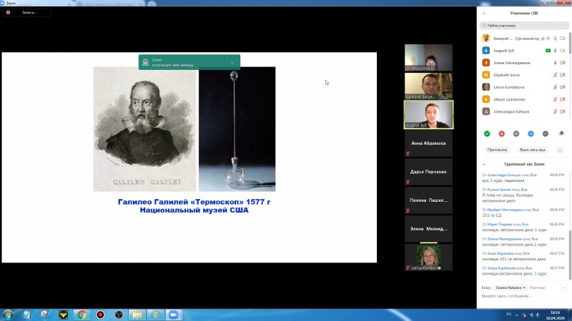
Task: Toggle Айшат Шалапова camera icon
Action: (563, 99)
